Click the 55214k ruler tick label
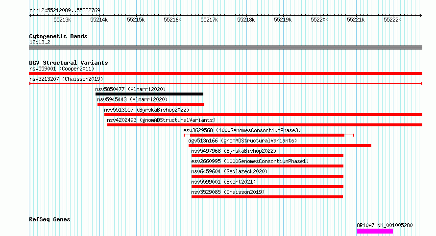 point(99,20)
